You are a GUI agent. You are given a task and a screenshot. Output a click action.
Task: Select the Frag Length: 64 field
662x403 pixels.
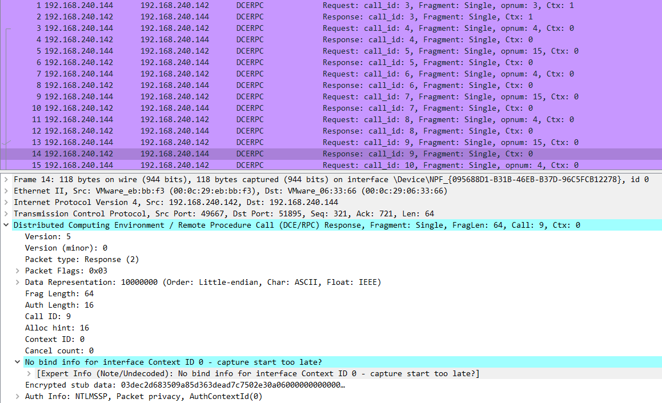(59, 293)
